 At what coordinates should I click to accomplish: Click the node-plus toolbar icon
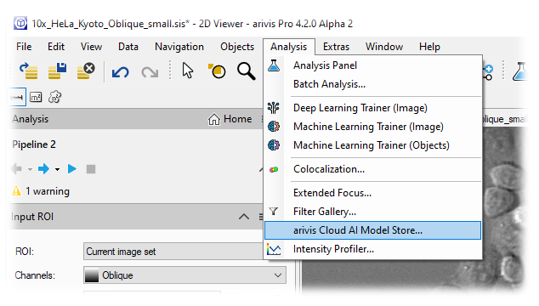pos(488,72)
